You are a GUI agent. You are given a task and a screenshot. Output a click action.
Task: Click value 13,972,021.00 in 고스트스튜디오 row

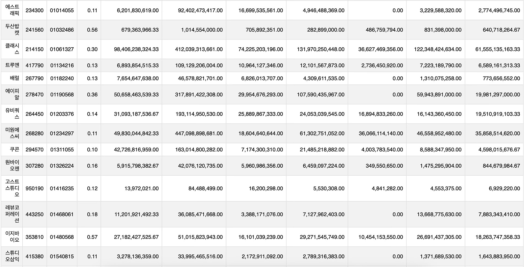point(141,189)
